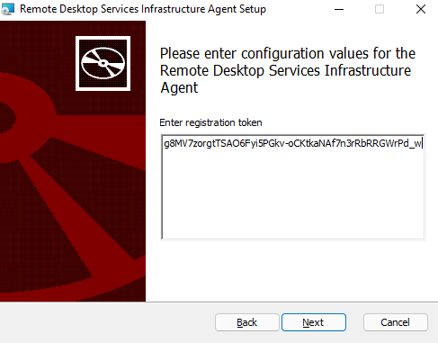Close the setup window with the X
Image resolution: width=438 pixels, height=343 pixels.
(421, 9)
